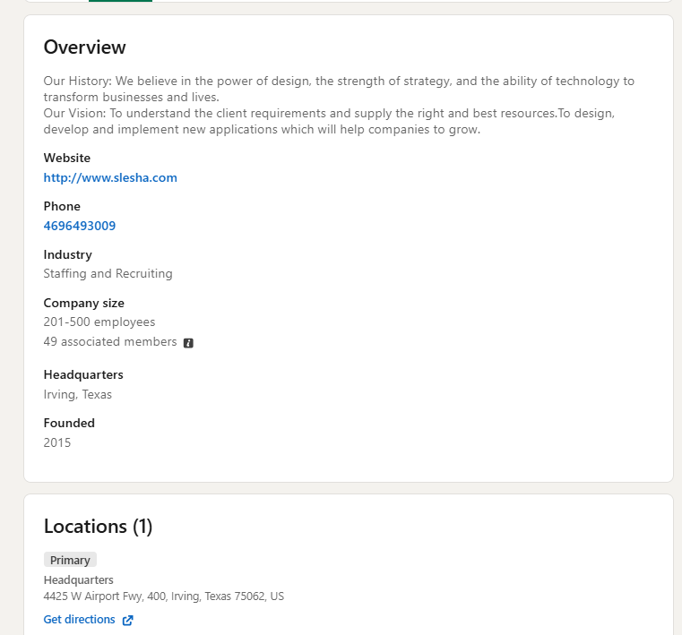Click the phone number 4696493009
This screenshot has height=635, width=682.
(80, 226)
